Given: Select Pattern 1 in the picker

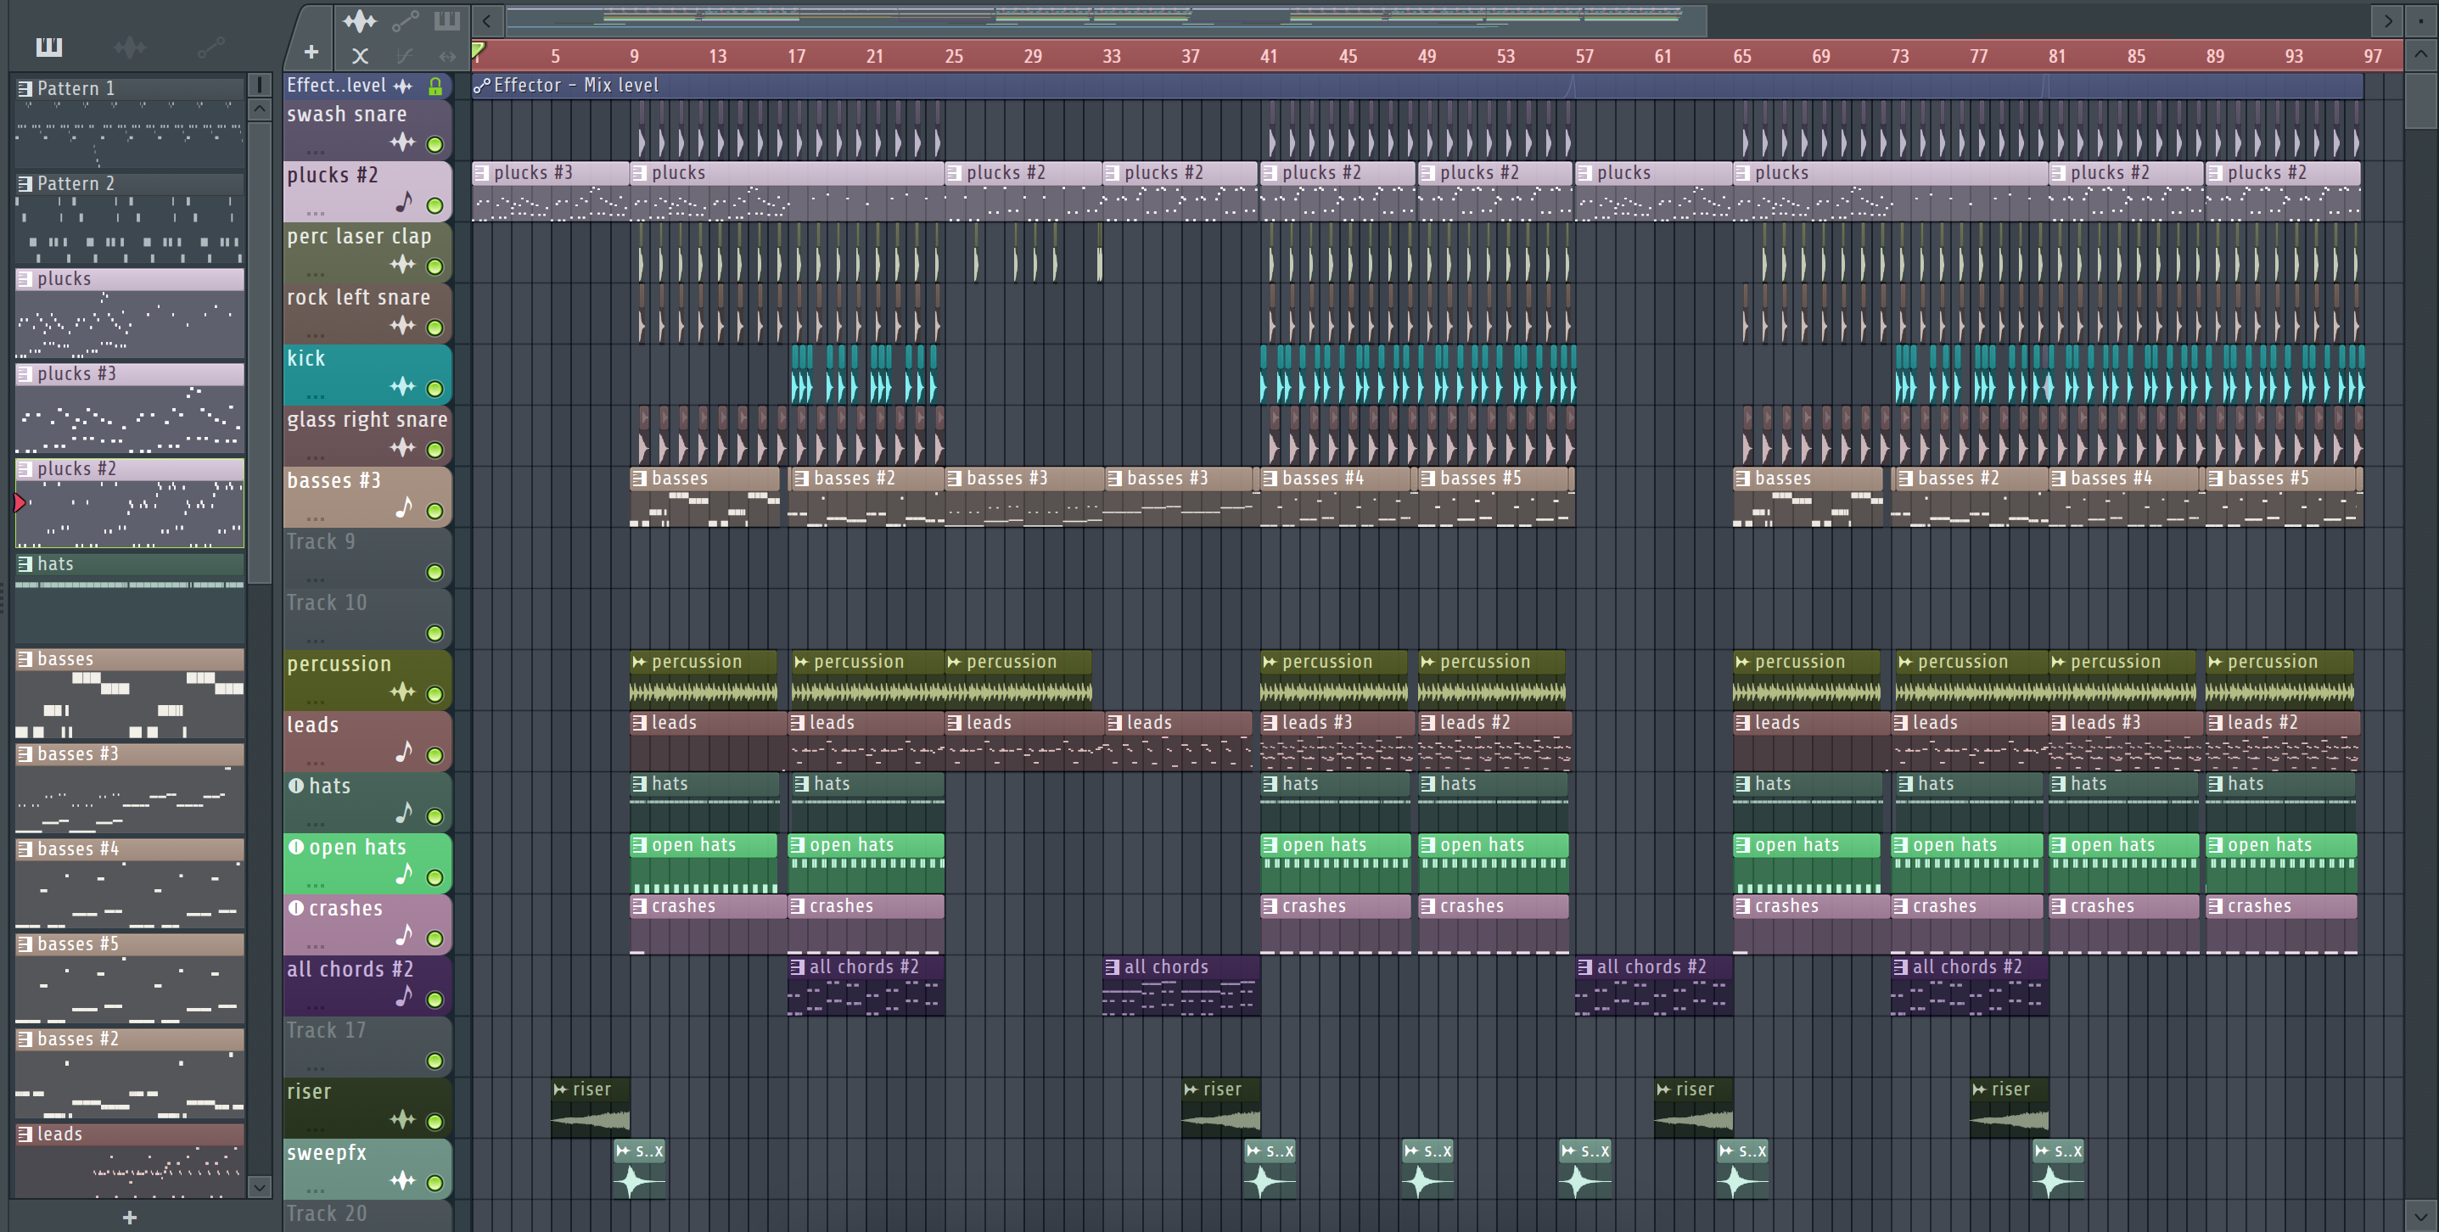Looking at the screenshot, I should click(130, 123).
